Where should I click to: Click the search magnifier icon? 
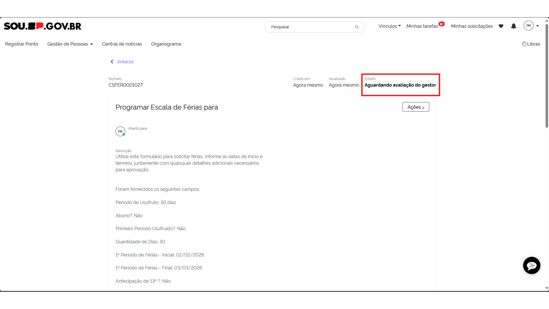(357, 27)
